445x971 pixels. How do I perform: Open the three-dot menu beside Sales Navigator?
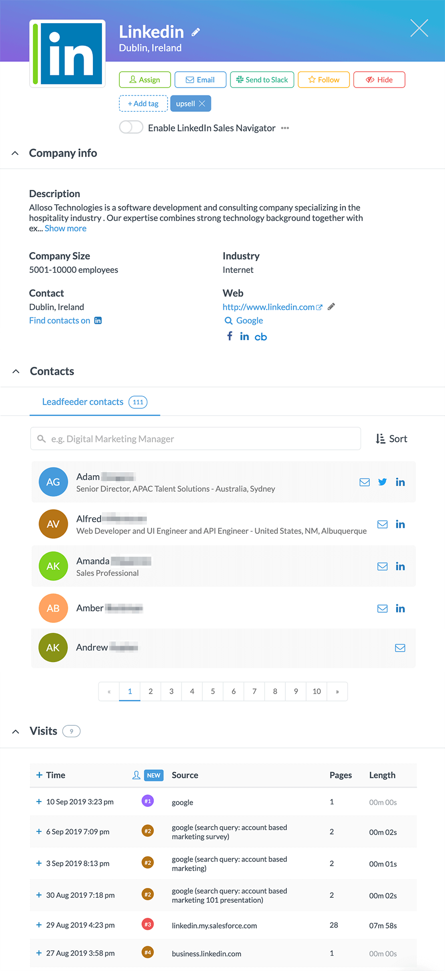pos(284,128)
